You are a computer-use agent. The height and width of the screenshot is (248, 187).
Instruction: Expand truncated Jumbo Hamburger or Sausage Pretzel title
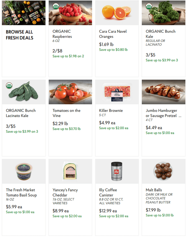(180, 116)
